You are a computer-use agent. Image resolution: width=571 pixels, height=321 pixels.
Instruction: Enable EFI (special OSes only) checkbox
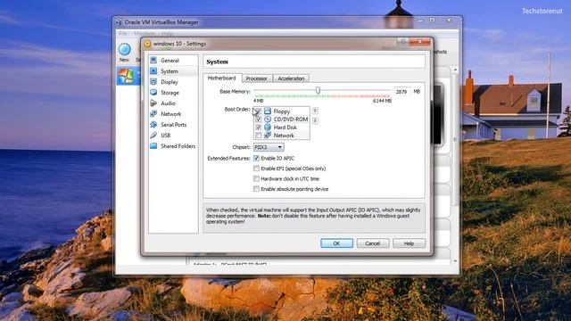tap(256, 169)
